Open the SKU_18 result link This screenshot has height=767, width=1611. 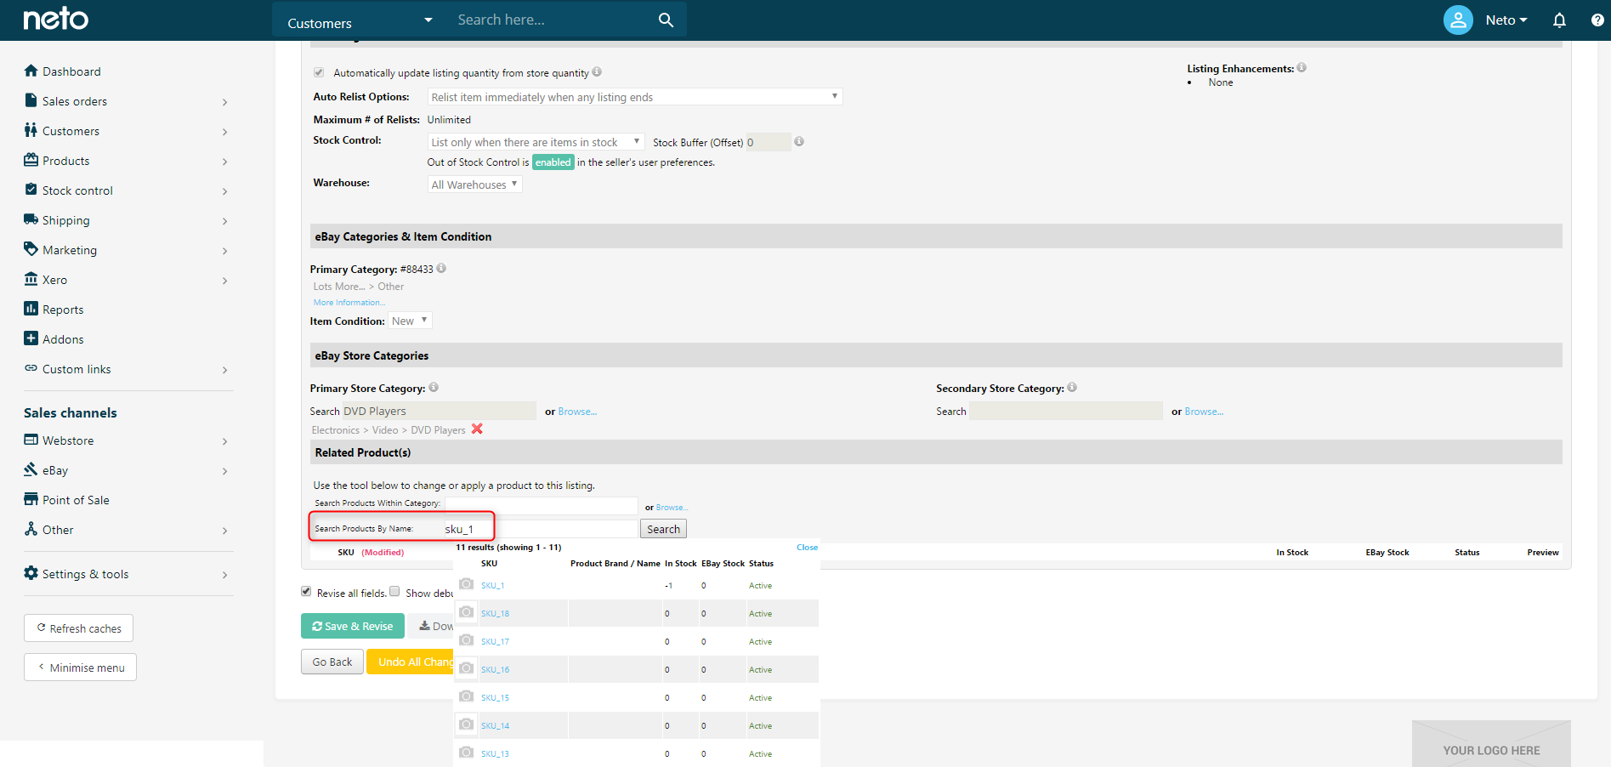tap(495, 614)
